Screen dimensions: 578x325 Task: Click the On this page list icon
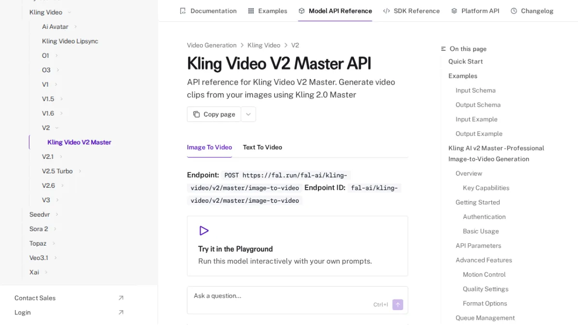click(444, 49)
